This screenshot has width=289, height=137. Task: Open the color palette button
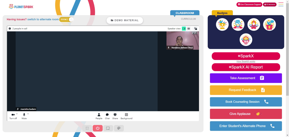click(119, 128)
